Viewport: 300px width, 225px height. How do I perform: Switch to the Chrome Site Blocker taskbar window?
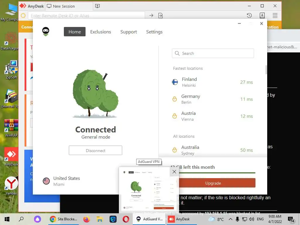(64, 219)
